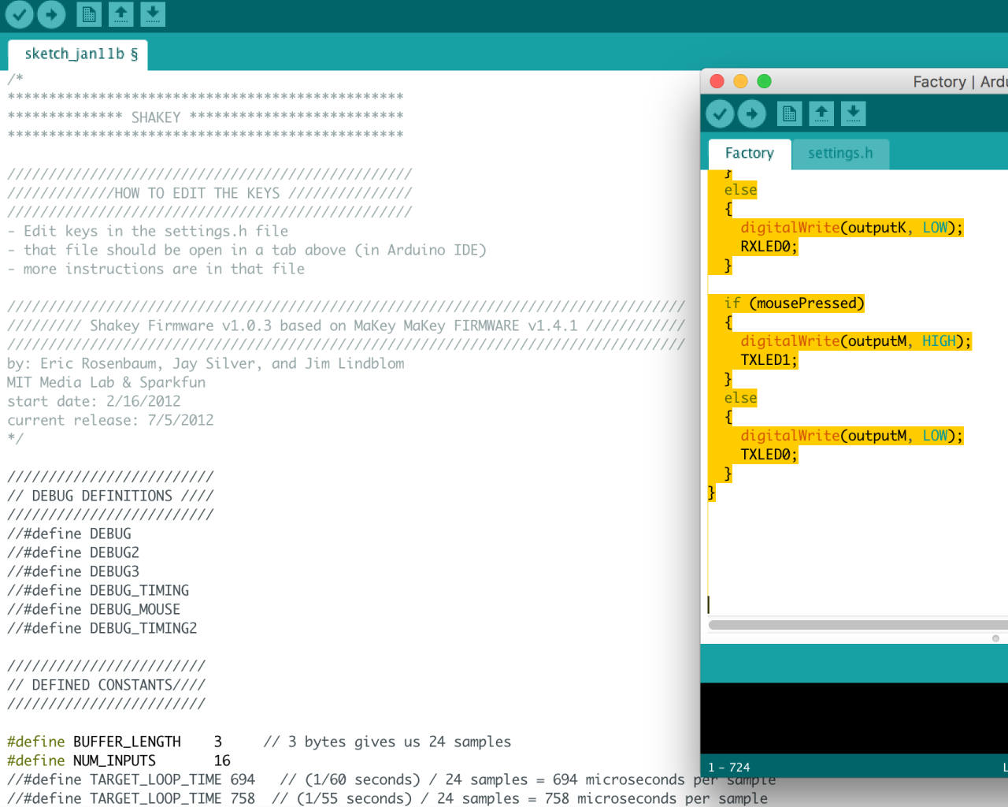Click the "digitalWrite(outputK, LOW);" line
The image size is (1008, 807).
tap(852, 228)
